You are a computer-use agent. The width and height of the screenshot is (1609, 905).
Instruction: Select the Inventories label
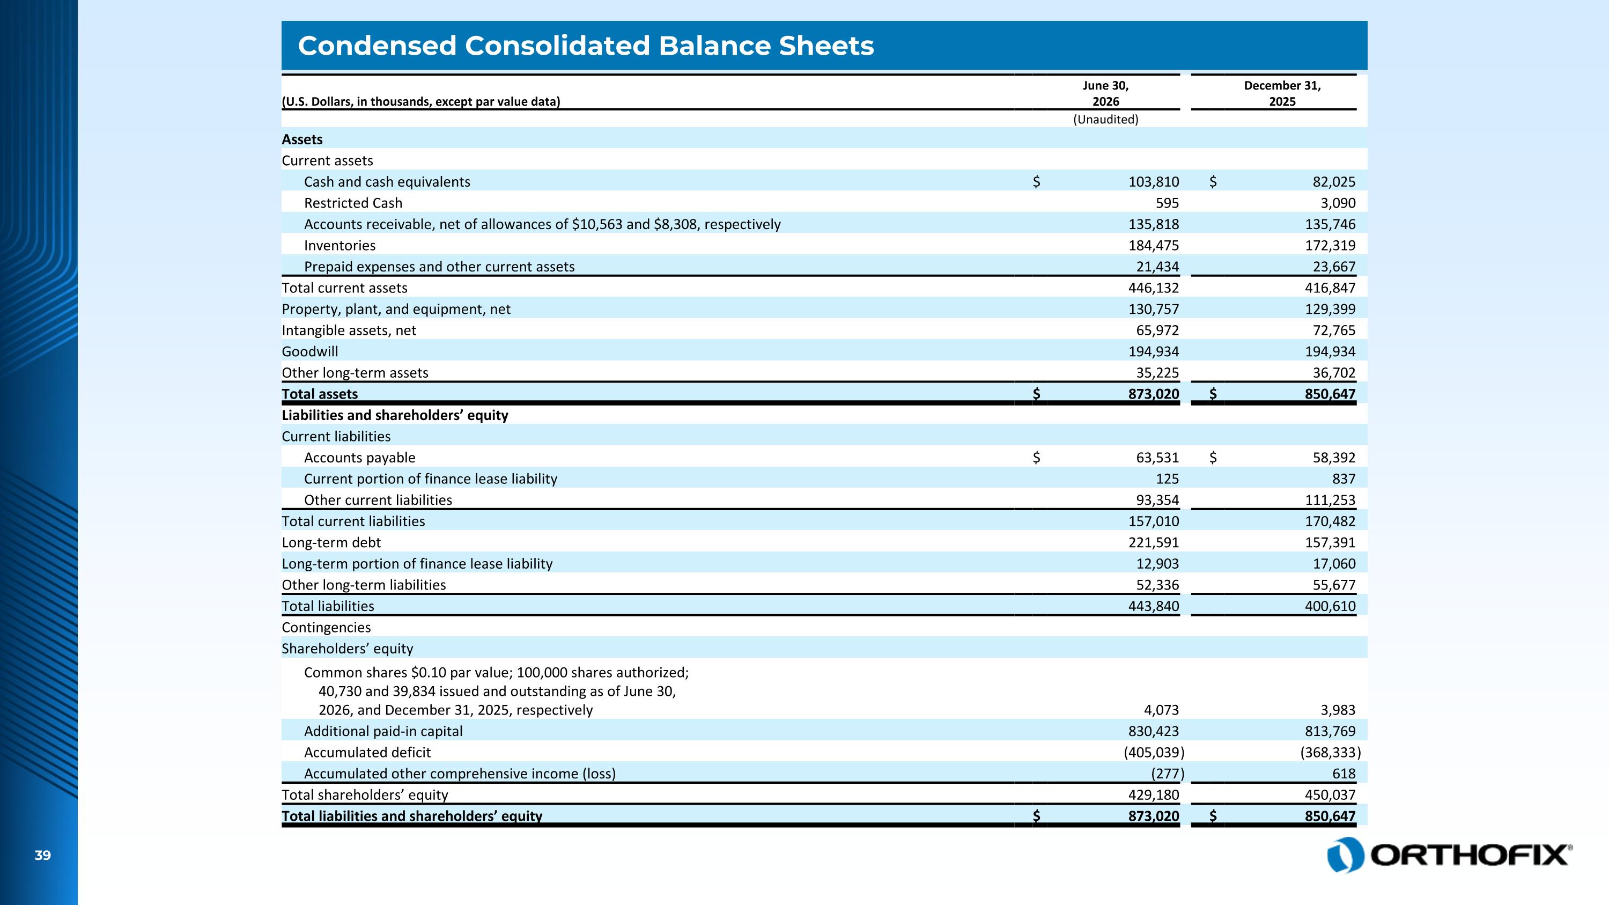(x=340, y=246)
